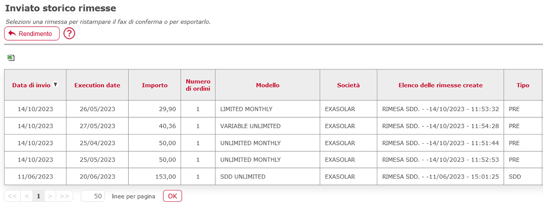
Task: Toggle sort arrow on Data di invio
Action: pyautogui.click(x=55, y=84)
